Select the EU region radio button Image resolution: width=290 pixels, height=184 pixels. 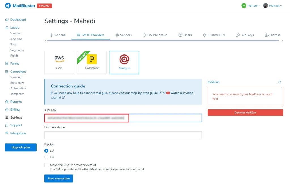click(46, 157)
